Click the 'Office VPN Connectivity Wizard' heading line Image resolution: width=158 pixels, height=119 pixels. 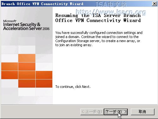point(98,20)
